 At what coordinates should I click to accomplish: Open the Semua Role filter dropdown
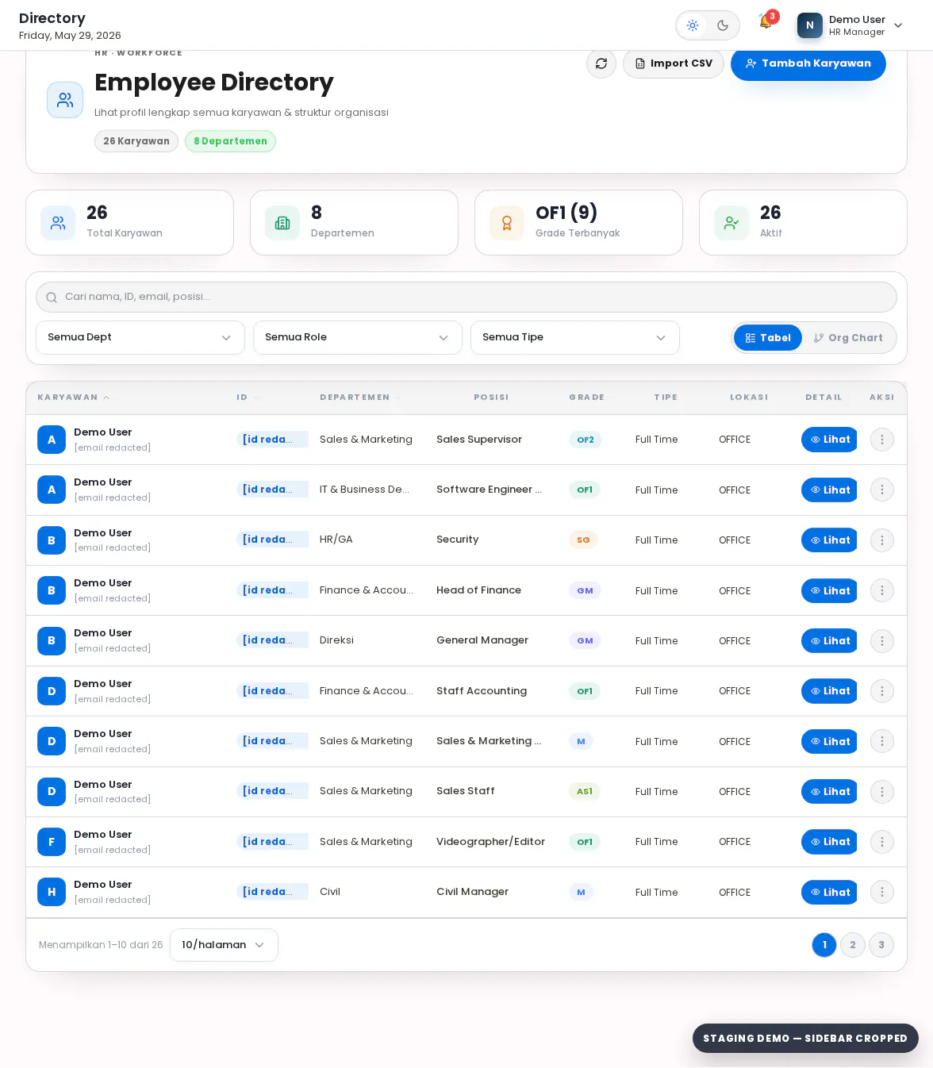point(358,337)
